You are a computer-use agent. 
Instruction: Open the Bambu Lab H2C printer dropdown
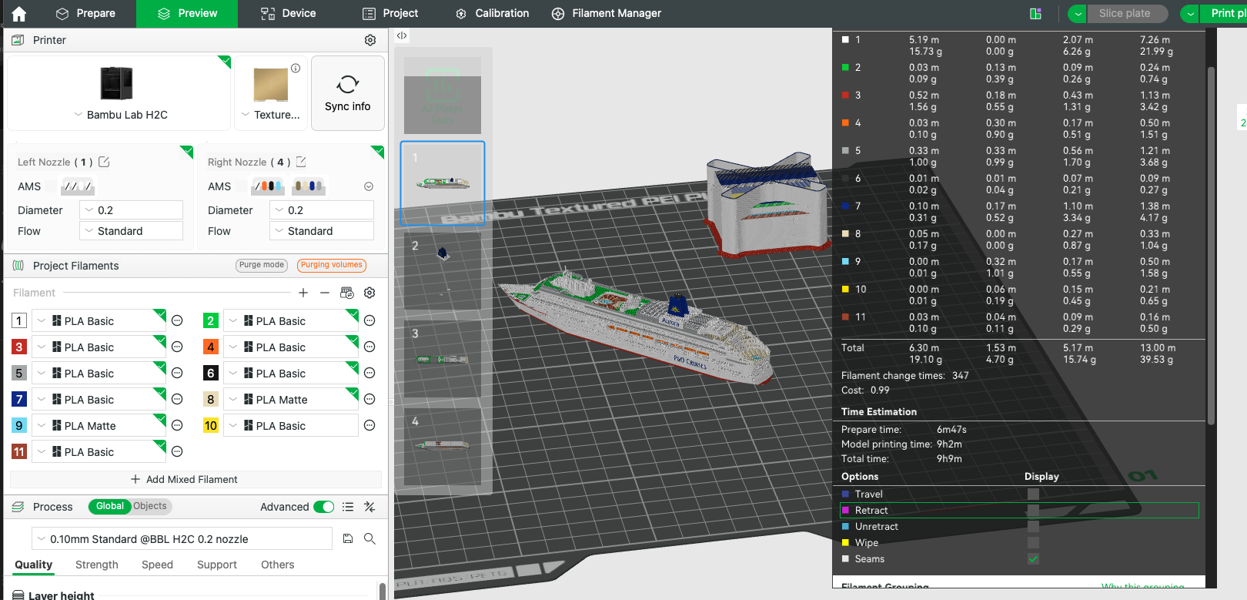point(119,115)
